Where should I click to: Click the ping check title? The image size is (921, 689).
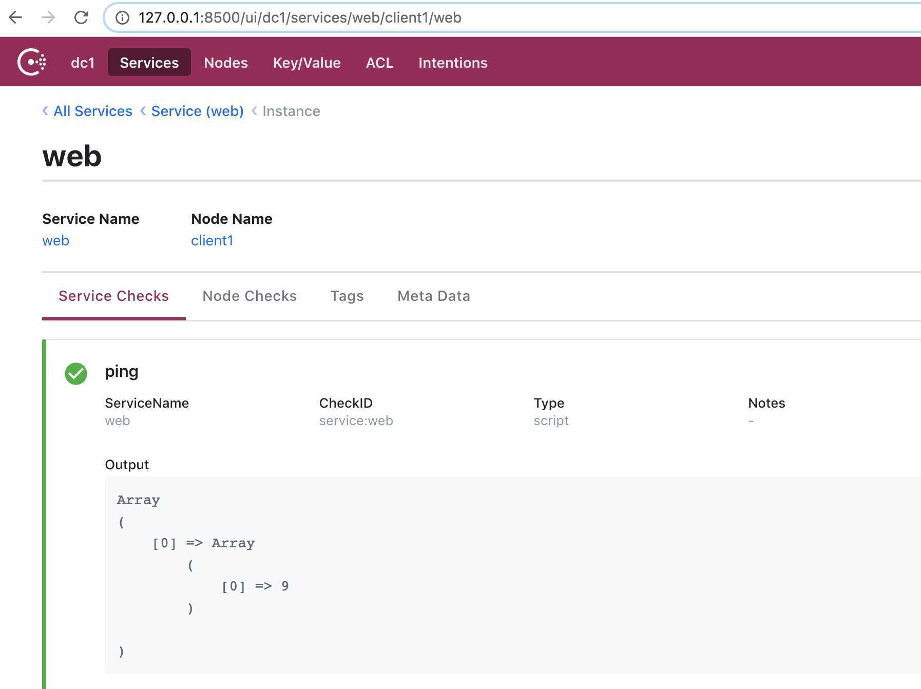click(122, 371)
